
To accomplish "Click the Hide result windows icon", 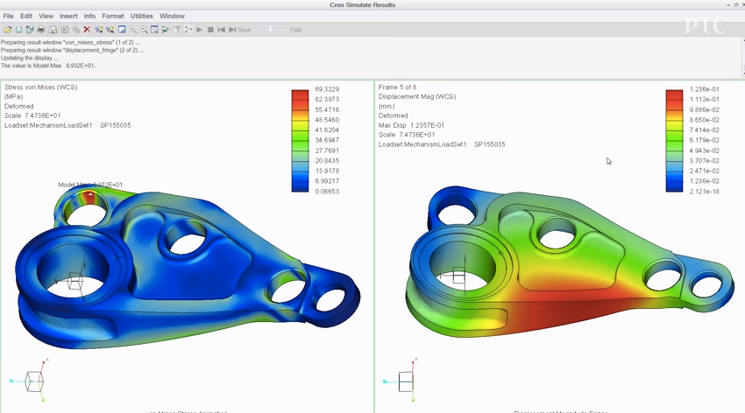I will point(110,30).
